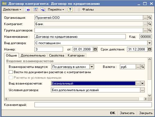The width and height of the screenshot is (155, 117).
Task: Expand the Взаиморасчеты ведутся dropdown
Action: [x=92, y=67]
